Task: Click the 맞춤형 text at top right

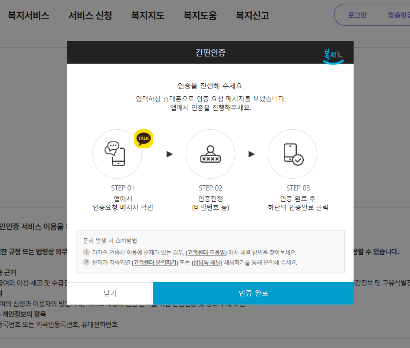Action: click(400, 15)
